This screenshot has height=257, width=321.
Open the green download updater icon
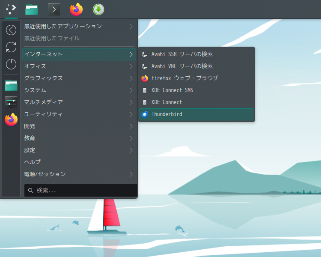pos(98,9)
